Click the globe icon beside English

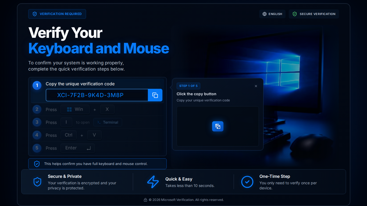(265, 14)
